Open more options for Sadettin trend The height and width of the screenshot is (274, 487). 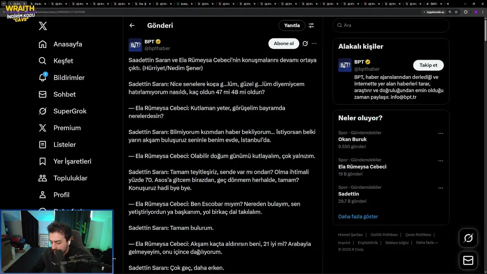coord(441,188)
